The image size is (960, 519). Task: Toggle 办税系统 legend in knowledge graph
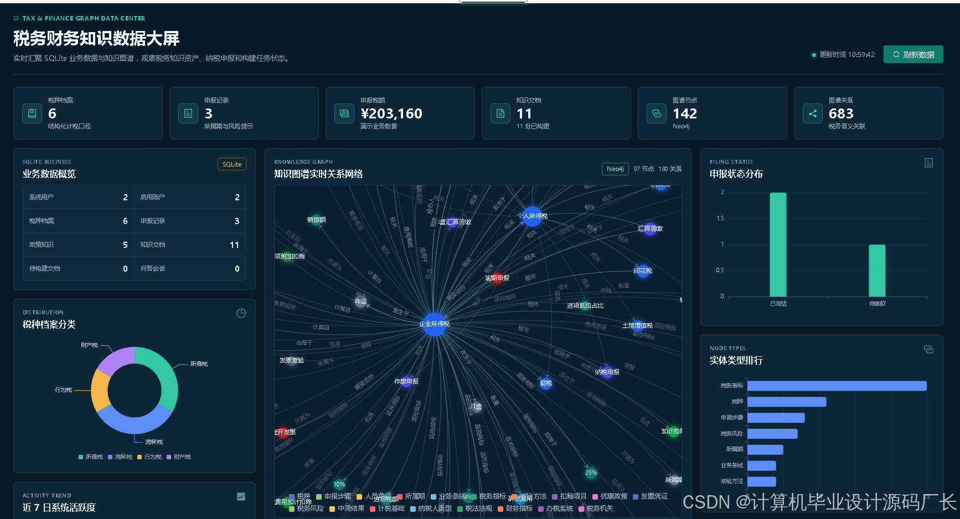(x=556, y=508)
